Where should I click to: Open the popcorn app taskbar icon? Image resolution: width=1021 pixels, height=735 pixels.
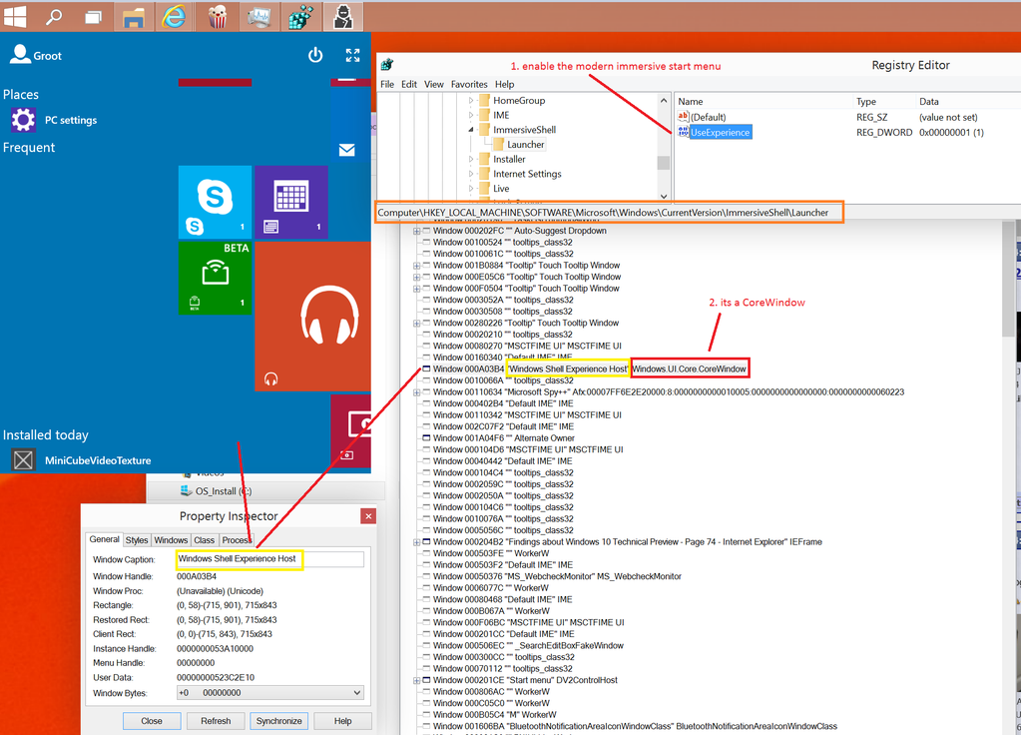217,17
